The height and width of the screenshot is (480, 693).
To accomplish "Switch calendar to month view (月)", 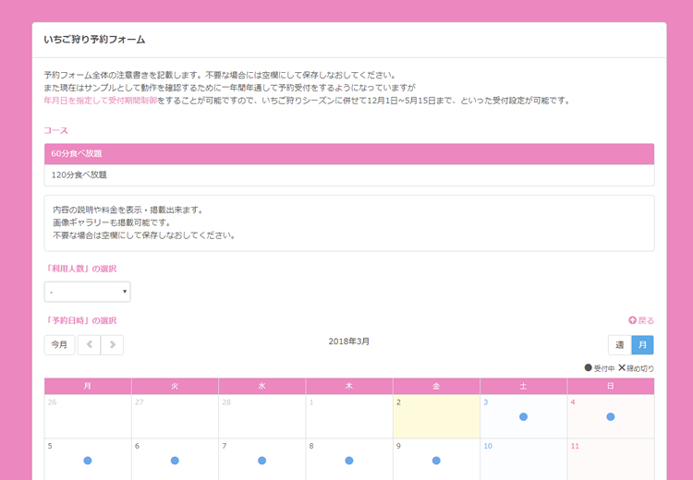I will tap(642, 345).
